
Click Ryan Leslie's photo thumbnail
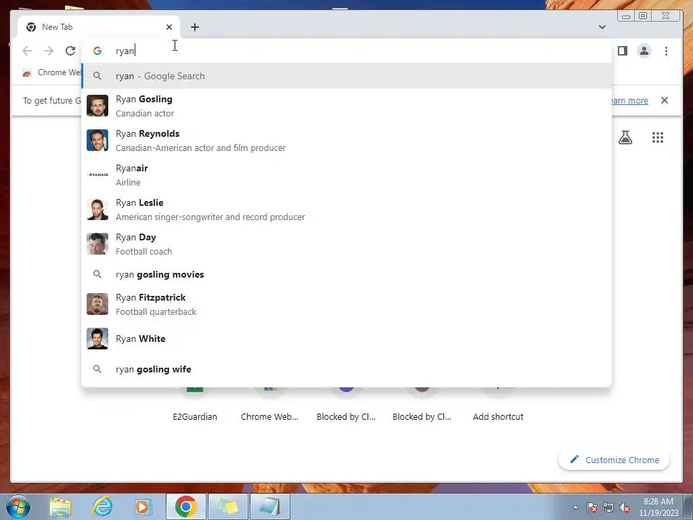97,209
